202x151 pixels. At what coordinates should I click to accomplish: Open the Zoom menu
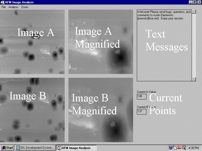pos(24,7)
